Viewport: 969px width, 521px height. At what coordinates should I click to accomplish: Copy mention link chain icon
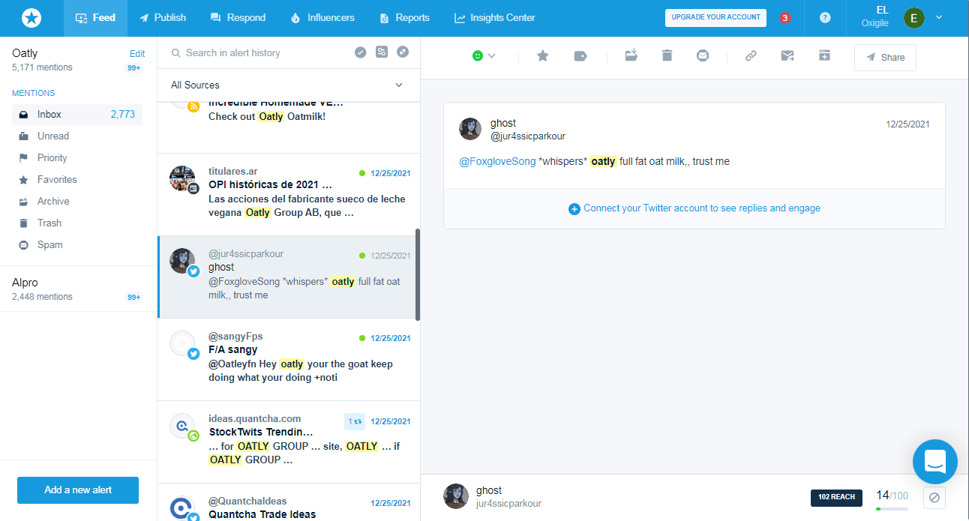[x=751, y=55]
